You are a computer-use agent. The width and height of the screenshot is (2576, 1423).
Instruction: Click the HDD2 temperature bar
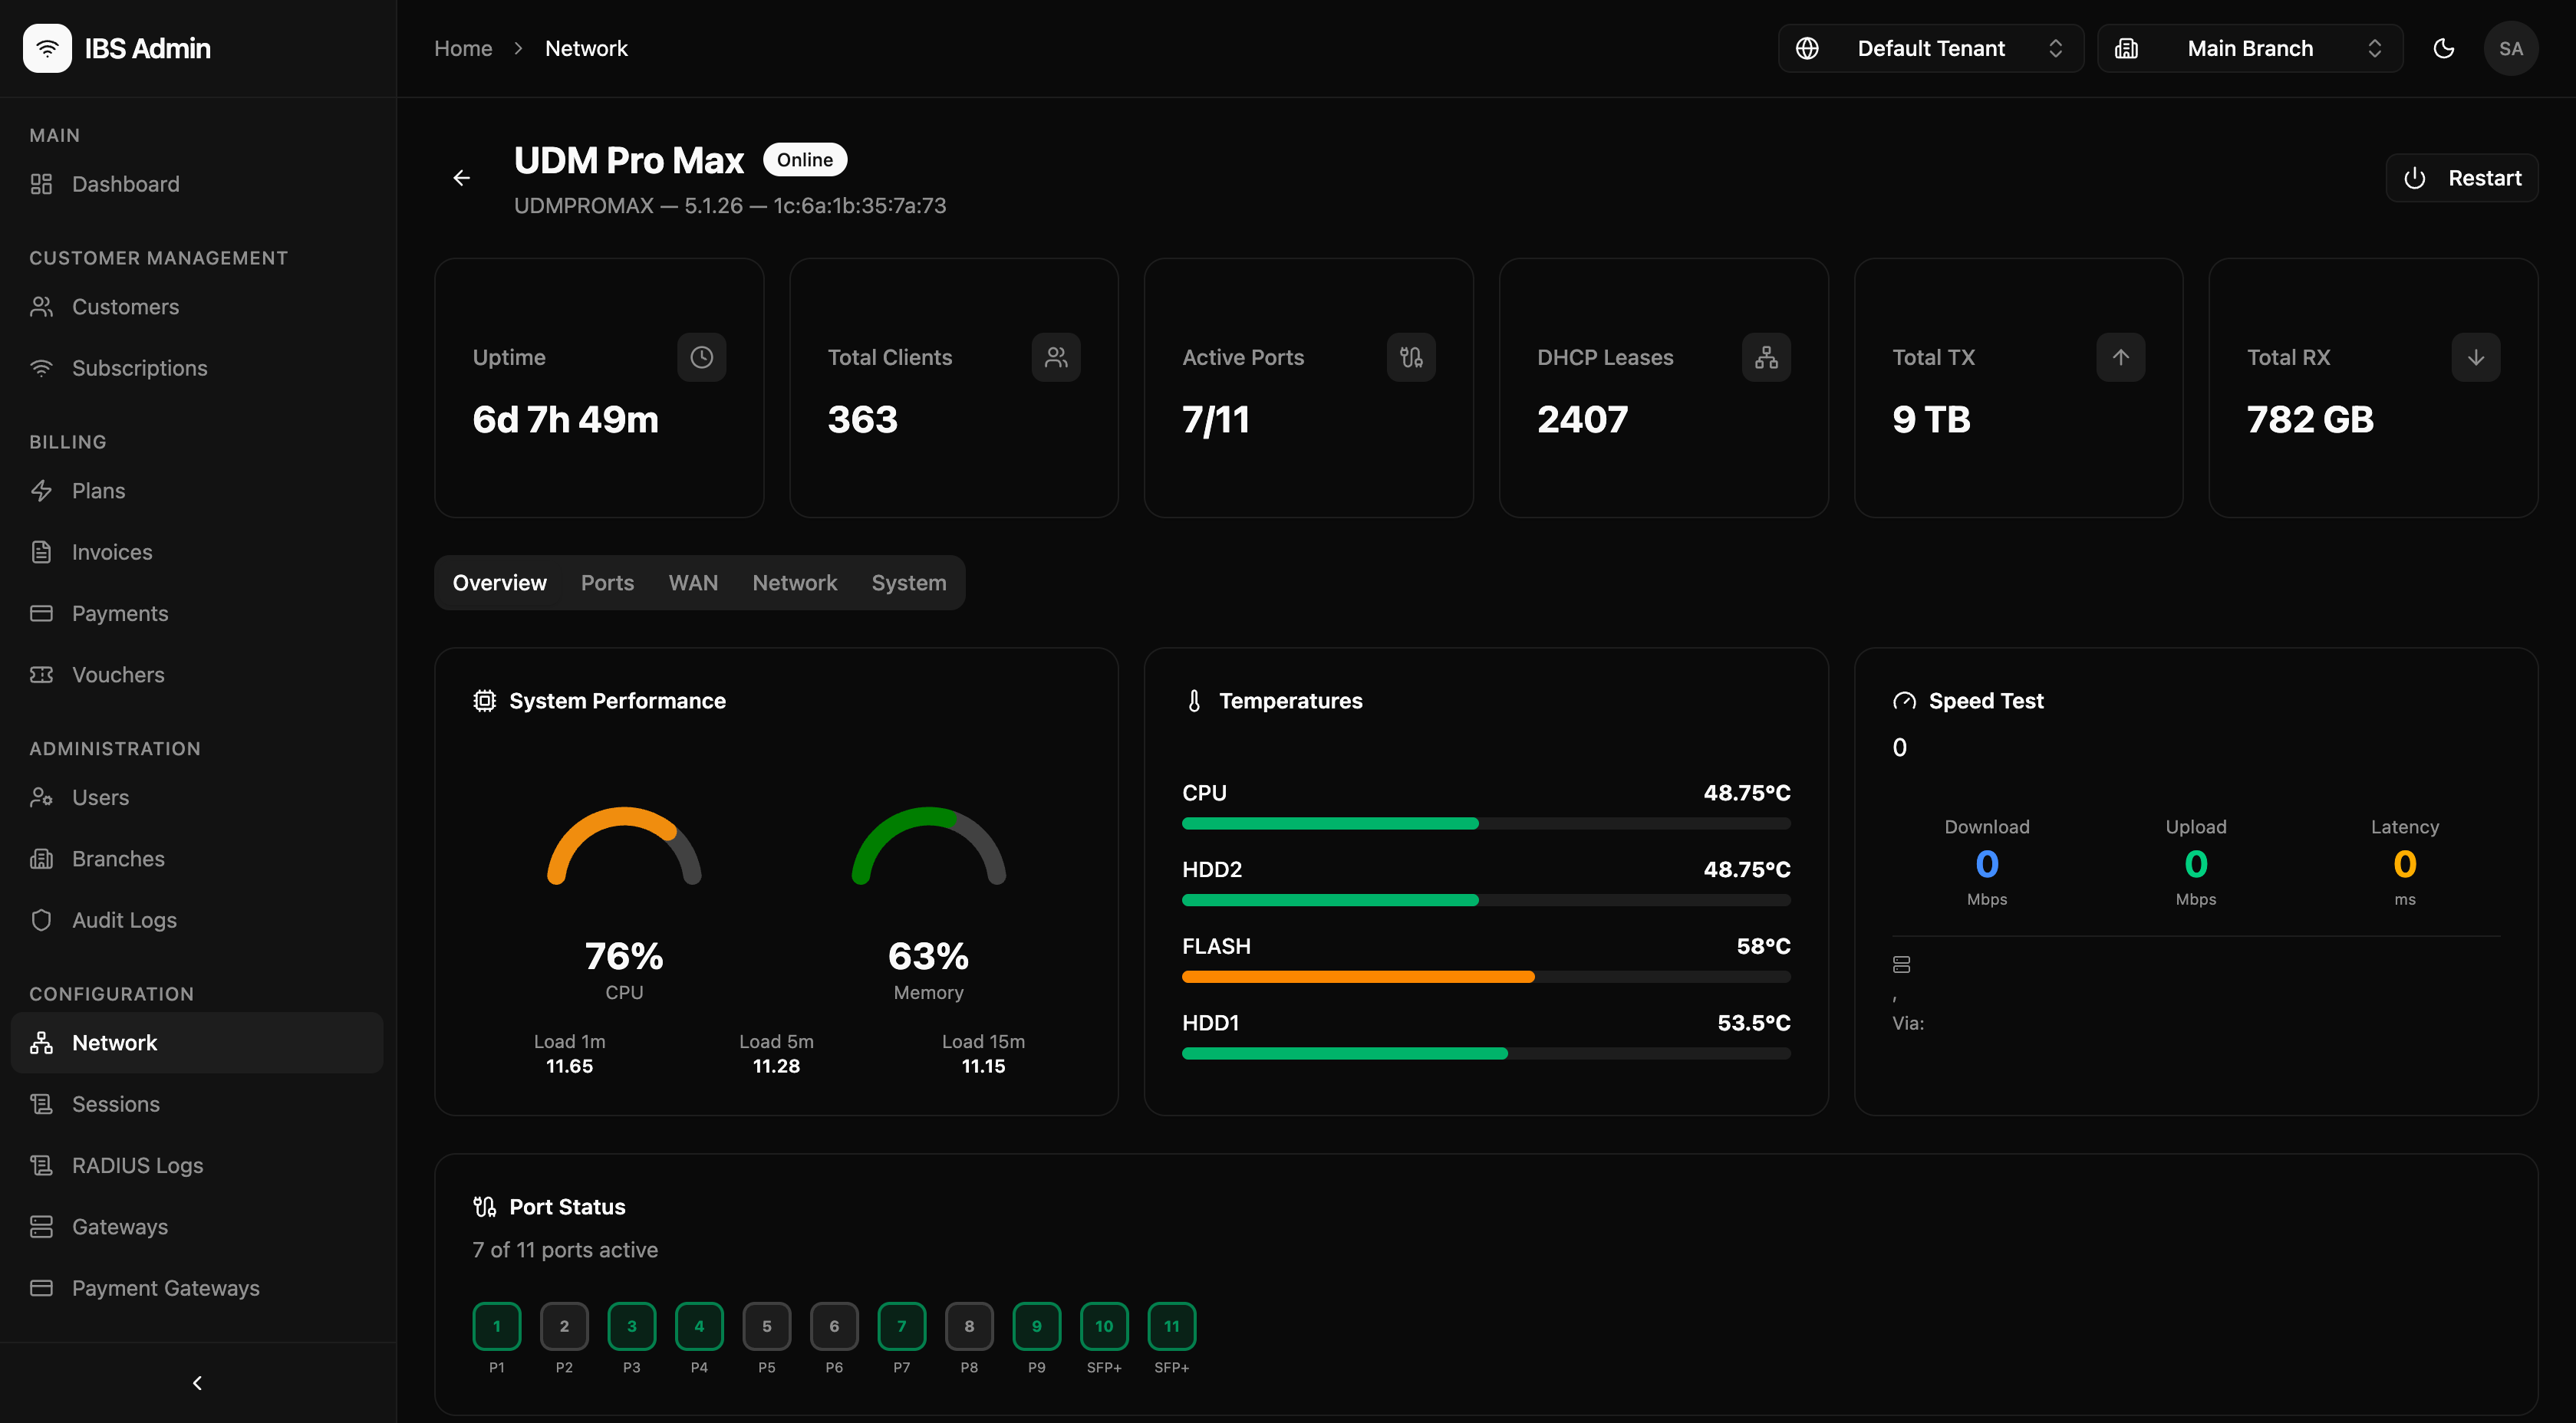1486,900
